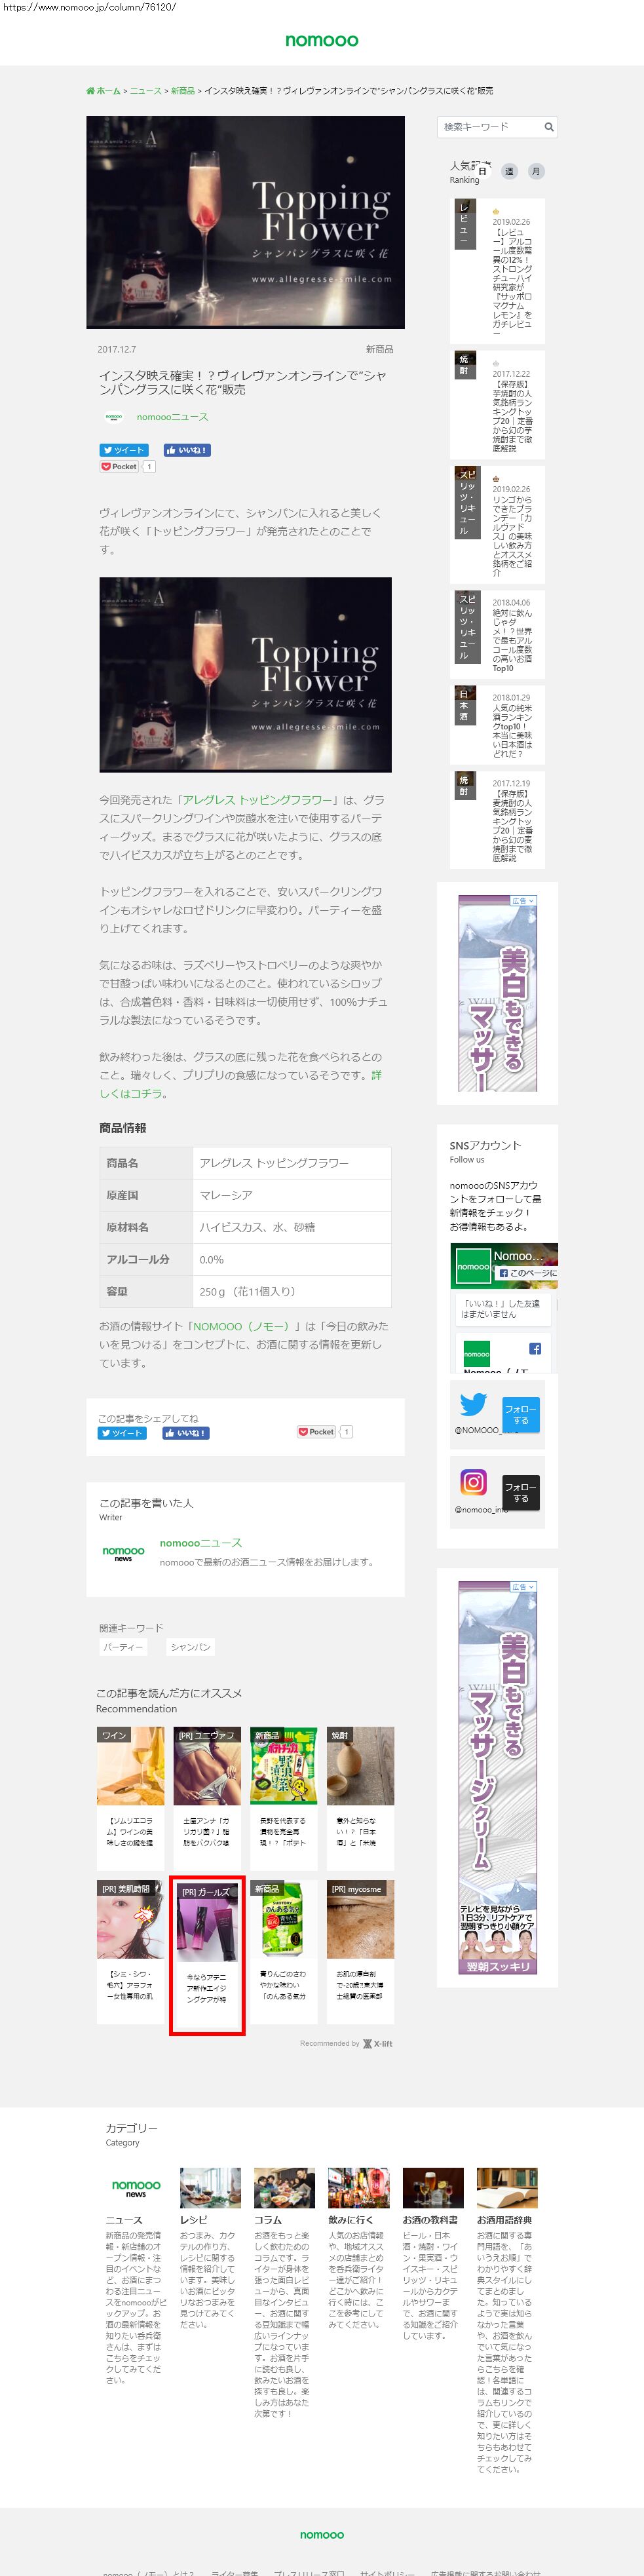
Task: Open the [PR] ガールズ recommendation card
Action: click(x=207, y=1955)
